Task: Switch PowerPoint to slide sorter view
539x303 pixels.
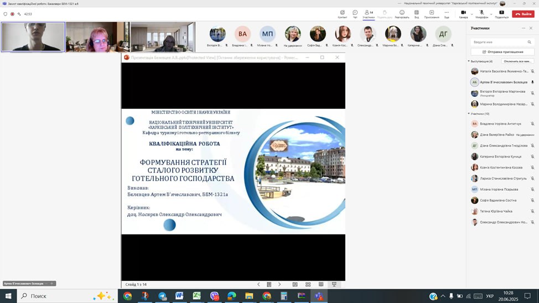Action: 308,284
